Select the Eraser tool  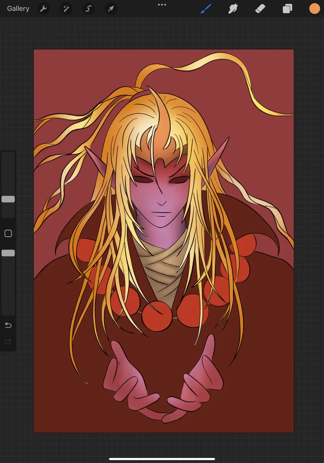260,9
